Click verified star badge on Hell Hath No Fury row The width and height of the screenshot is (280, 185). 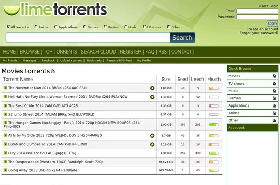[152, 97]
